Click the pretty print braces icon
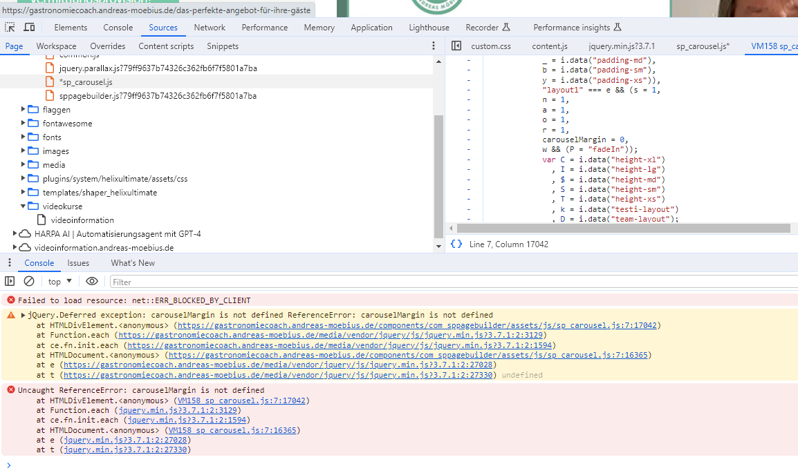This screenshot has height=473, width=798. pos(456,244)
